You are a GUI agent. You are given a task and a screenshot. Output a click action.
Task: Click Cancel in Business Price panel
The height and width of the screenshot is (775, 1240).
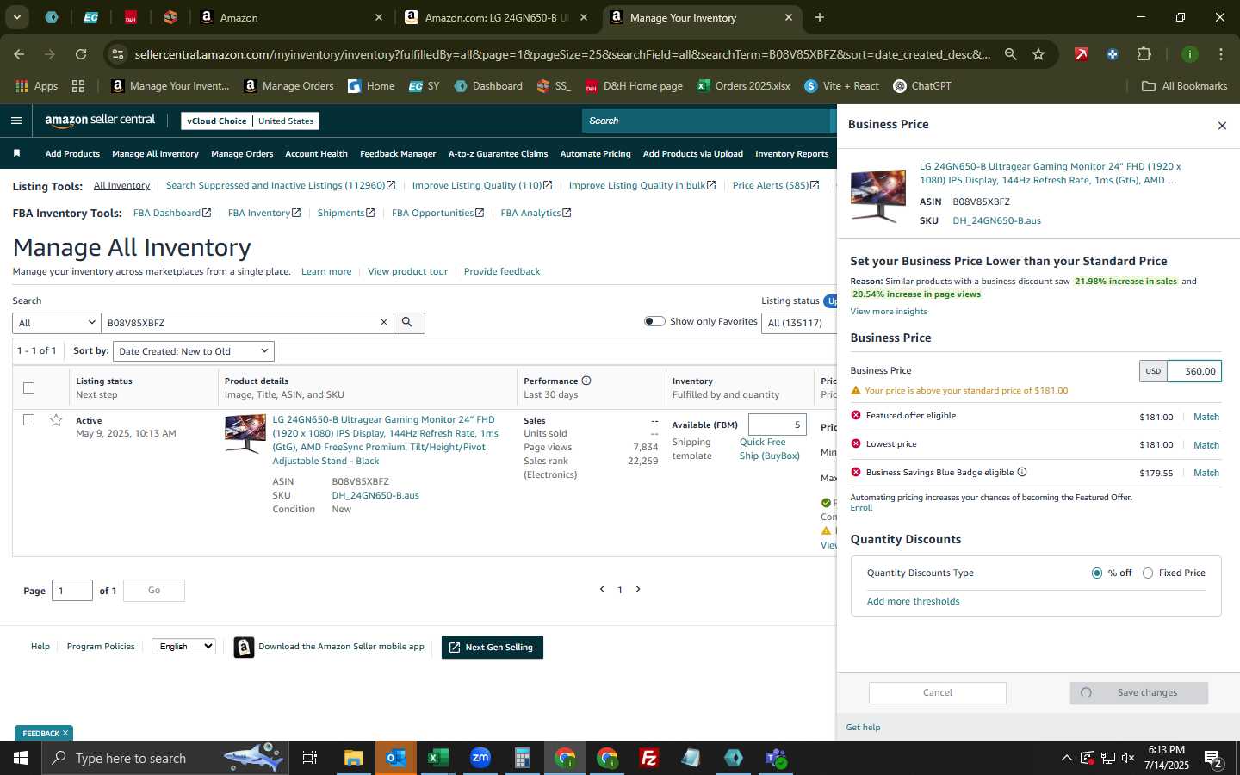point(937,692)
